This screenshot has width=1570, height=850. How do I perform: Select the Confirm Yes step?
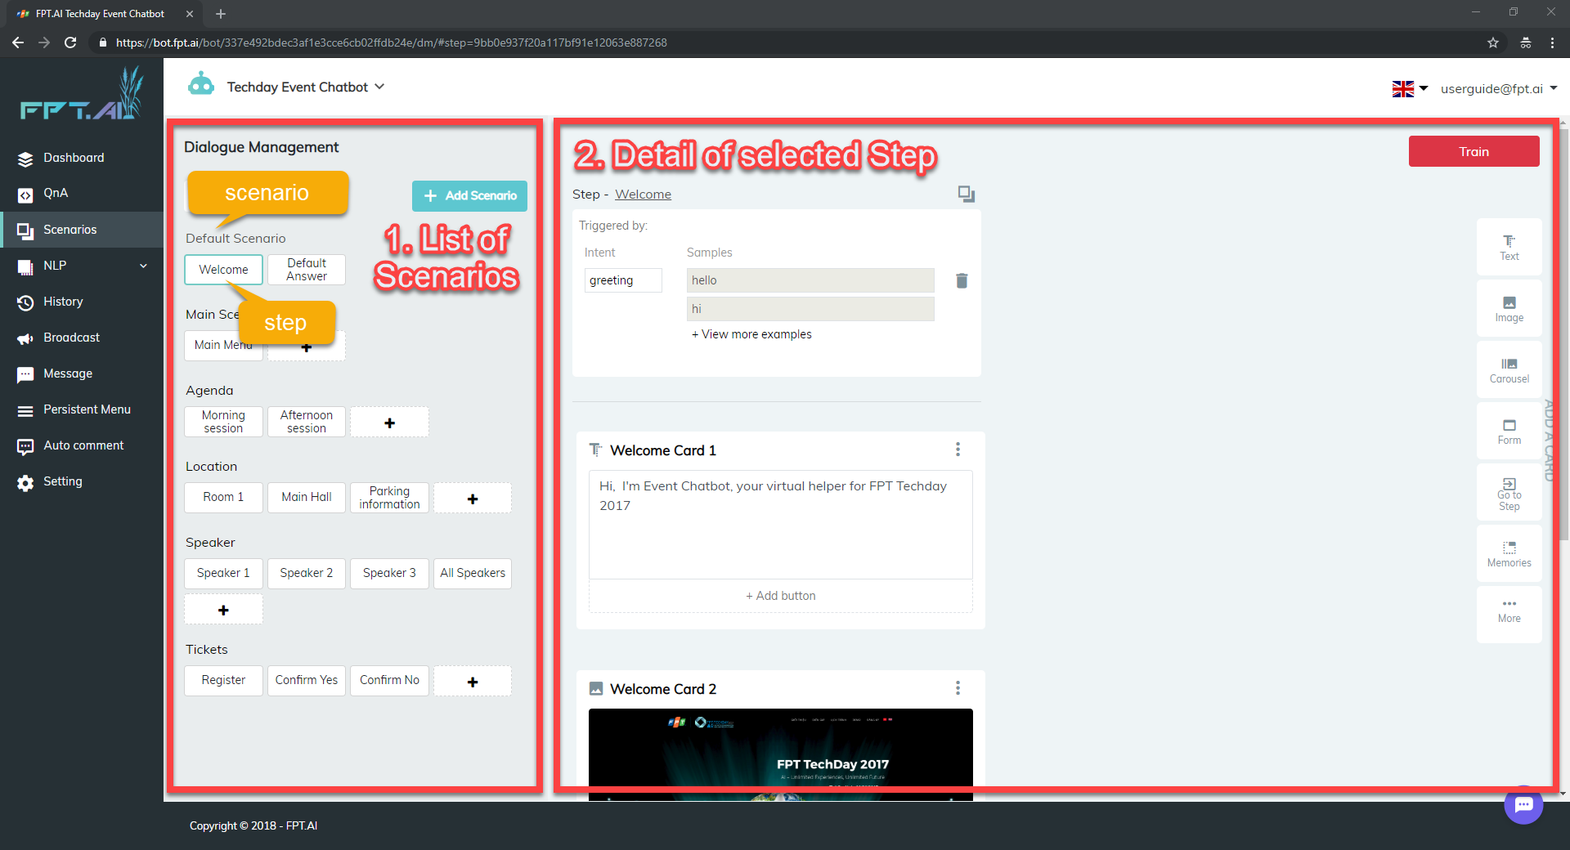coord(307,680)
